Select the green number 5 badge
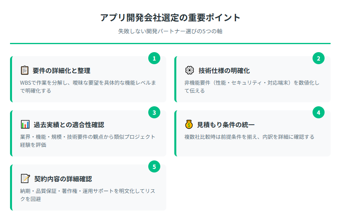The image size is (339, 219). click(x=154, y=166)
